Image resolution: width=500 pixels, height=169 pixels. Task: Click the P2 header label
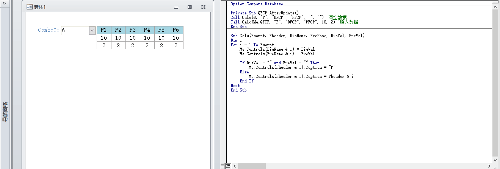coord(118,30)
